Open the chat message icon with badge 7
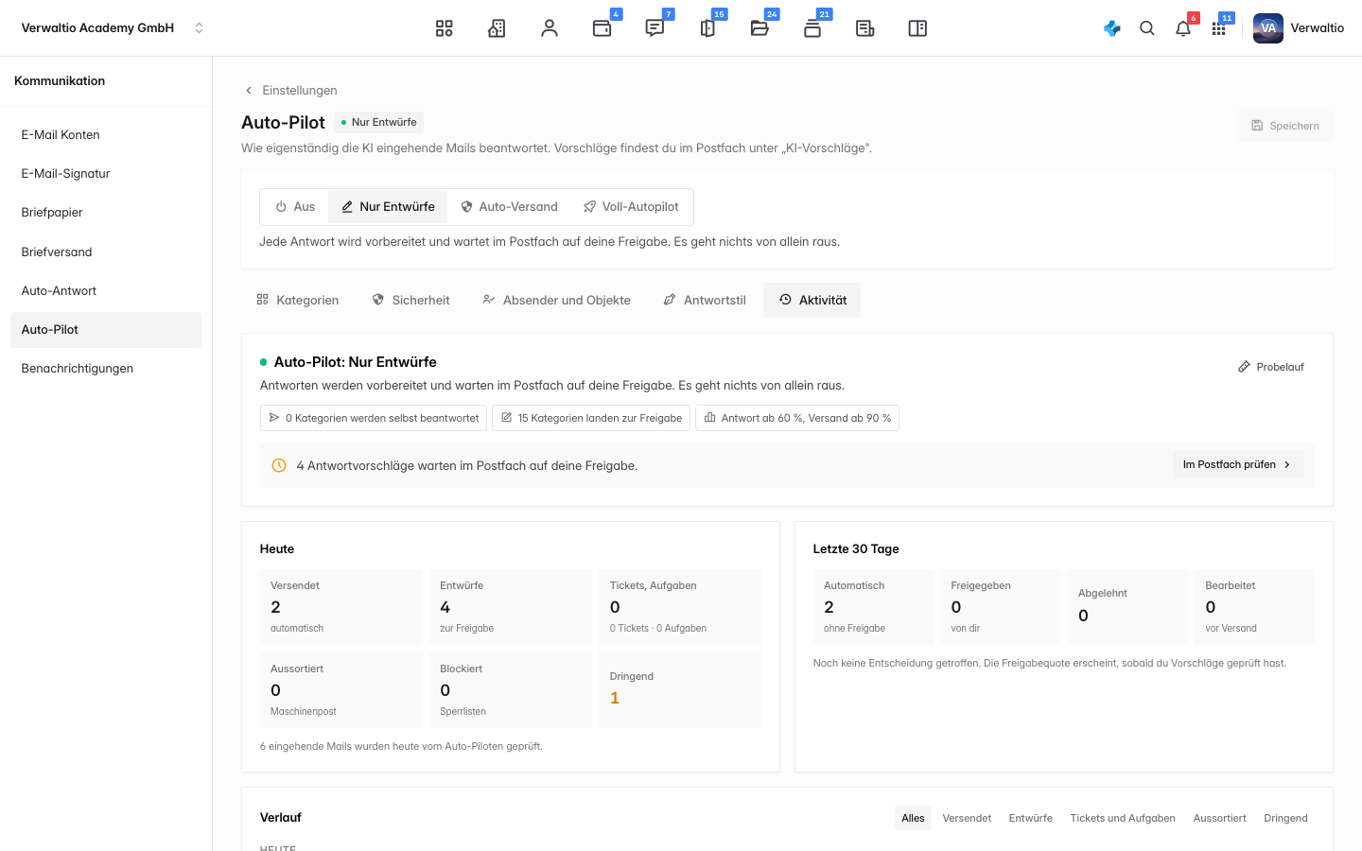Viewport: 1362px width, 851px height. [x=655, y=28]
